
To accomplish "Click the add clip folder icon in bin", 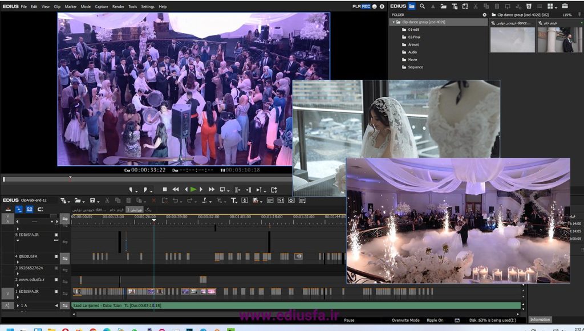I will coord(444,6).
